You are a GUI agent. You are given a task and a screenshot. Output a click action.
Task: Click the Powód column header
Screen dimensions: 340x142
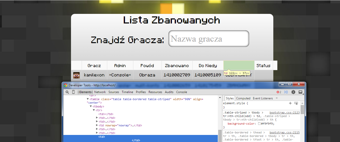point(147,66)
